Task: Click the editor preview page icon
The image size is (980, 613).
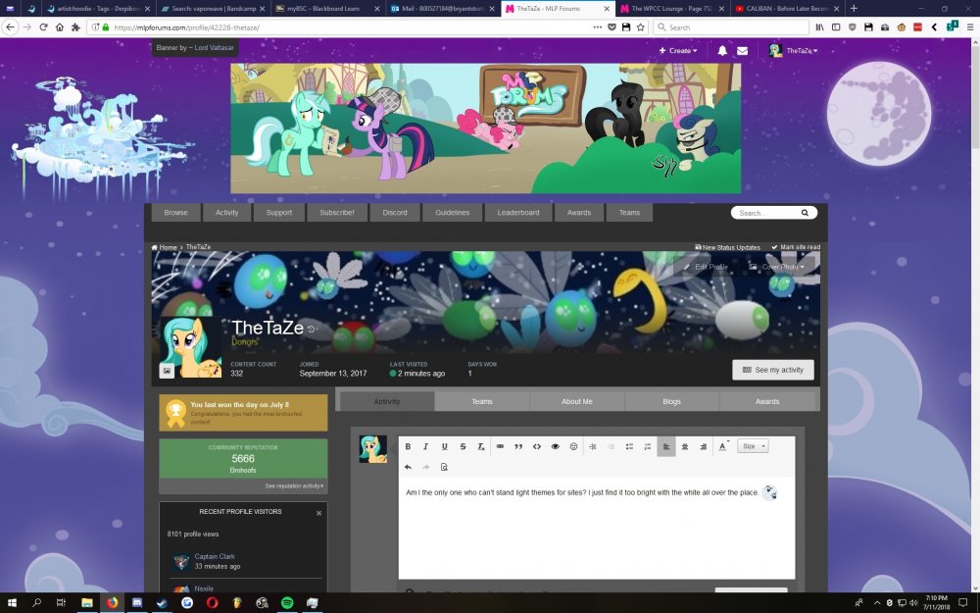Action: [444, 467]
